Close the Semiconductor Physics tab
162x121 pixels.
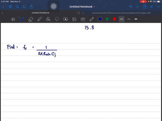click(x=83, y=13)
